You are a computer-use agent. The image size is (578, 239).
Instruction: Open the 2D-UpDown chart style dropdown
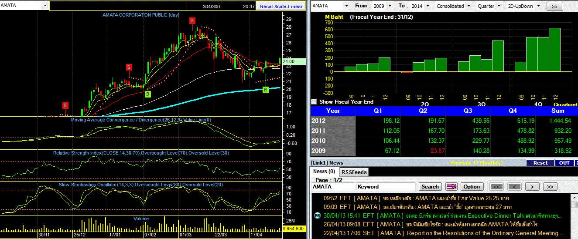(538, 6)
